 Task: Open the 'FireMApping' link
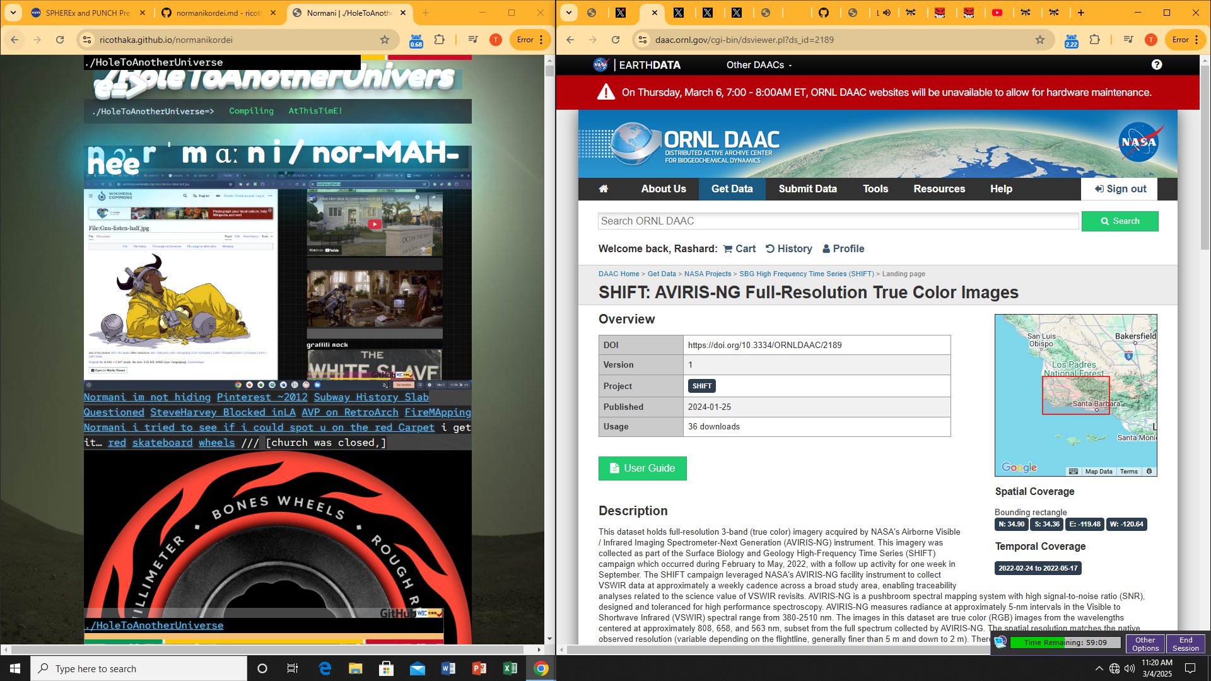438,412
